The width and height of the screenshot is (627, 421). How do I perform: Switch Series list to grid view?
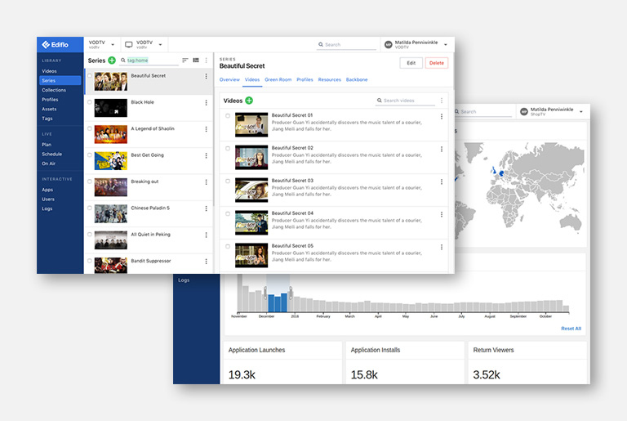pyautogui.click(x=196, y=60)
